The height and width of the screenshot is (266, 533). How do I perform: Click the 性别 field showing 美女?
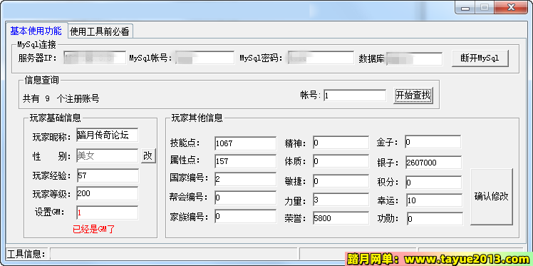coord(108,156)
